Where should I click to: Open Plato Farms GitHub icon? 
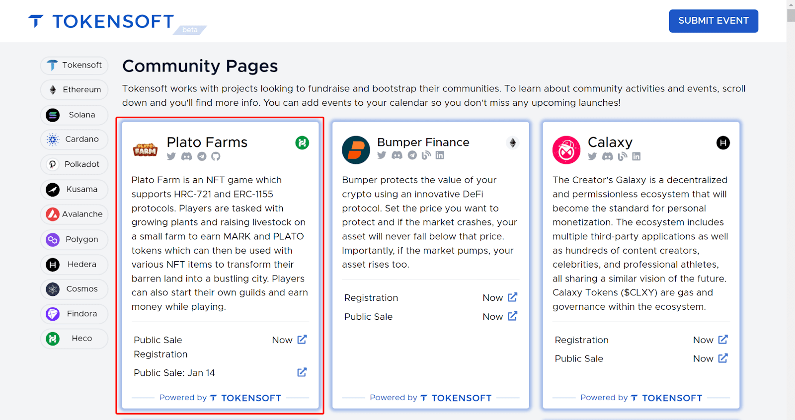216,156
